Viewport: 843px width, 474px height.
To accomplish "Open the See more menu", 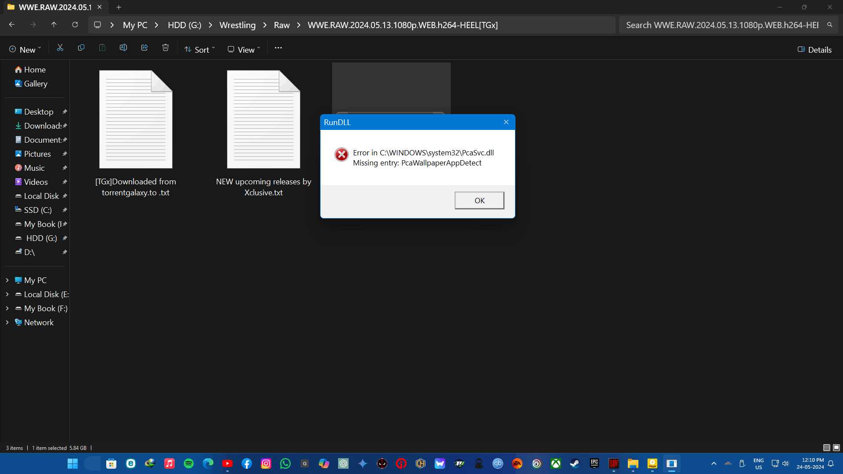I will 278,47.
